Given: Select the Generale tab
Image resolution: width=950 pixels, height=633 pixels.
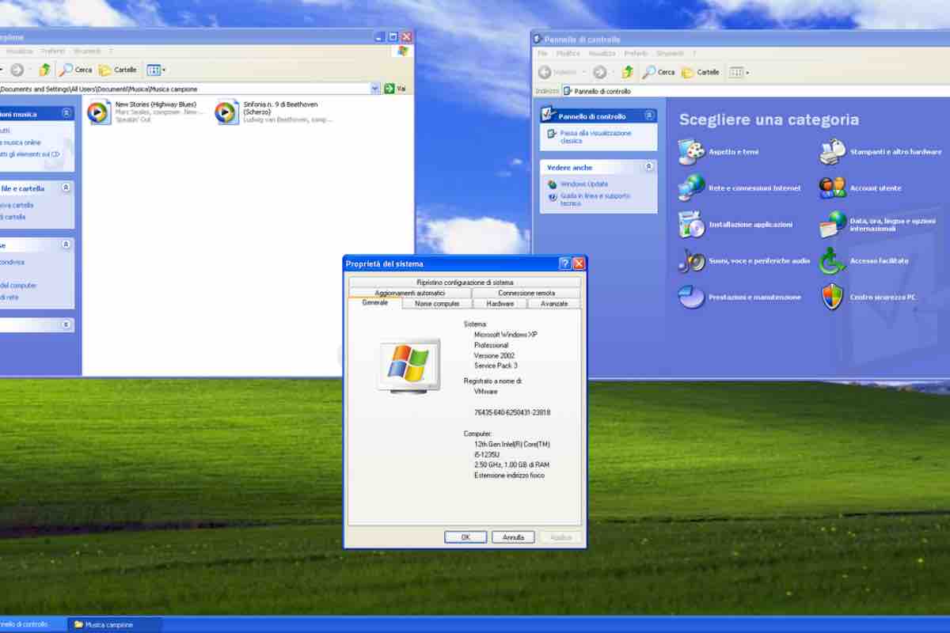Looking at the screenshot, I should [375, 303].
